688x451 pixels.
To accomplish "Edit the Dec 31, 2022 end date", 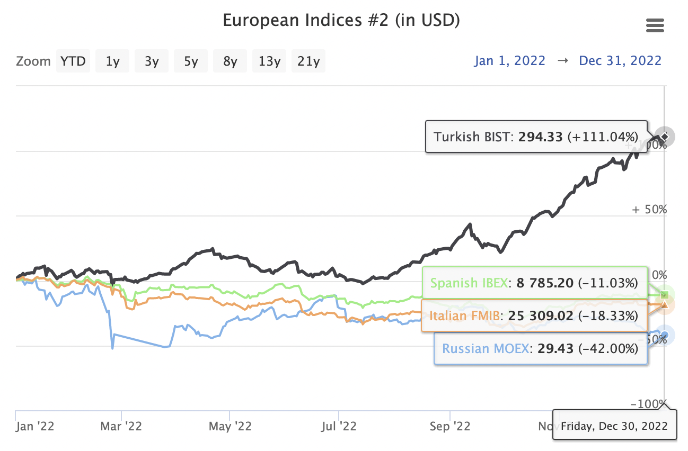I will point(620,61).
